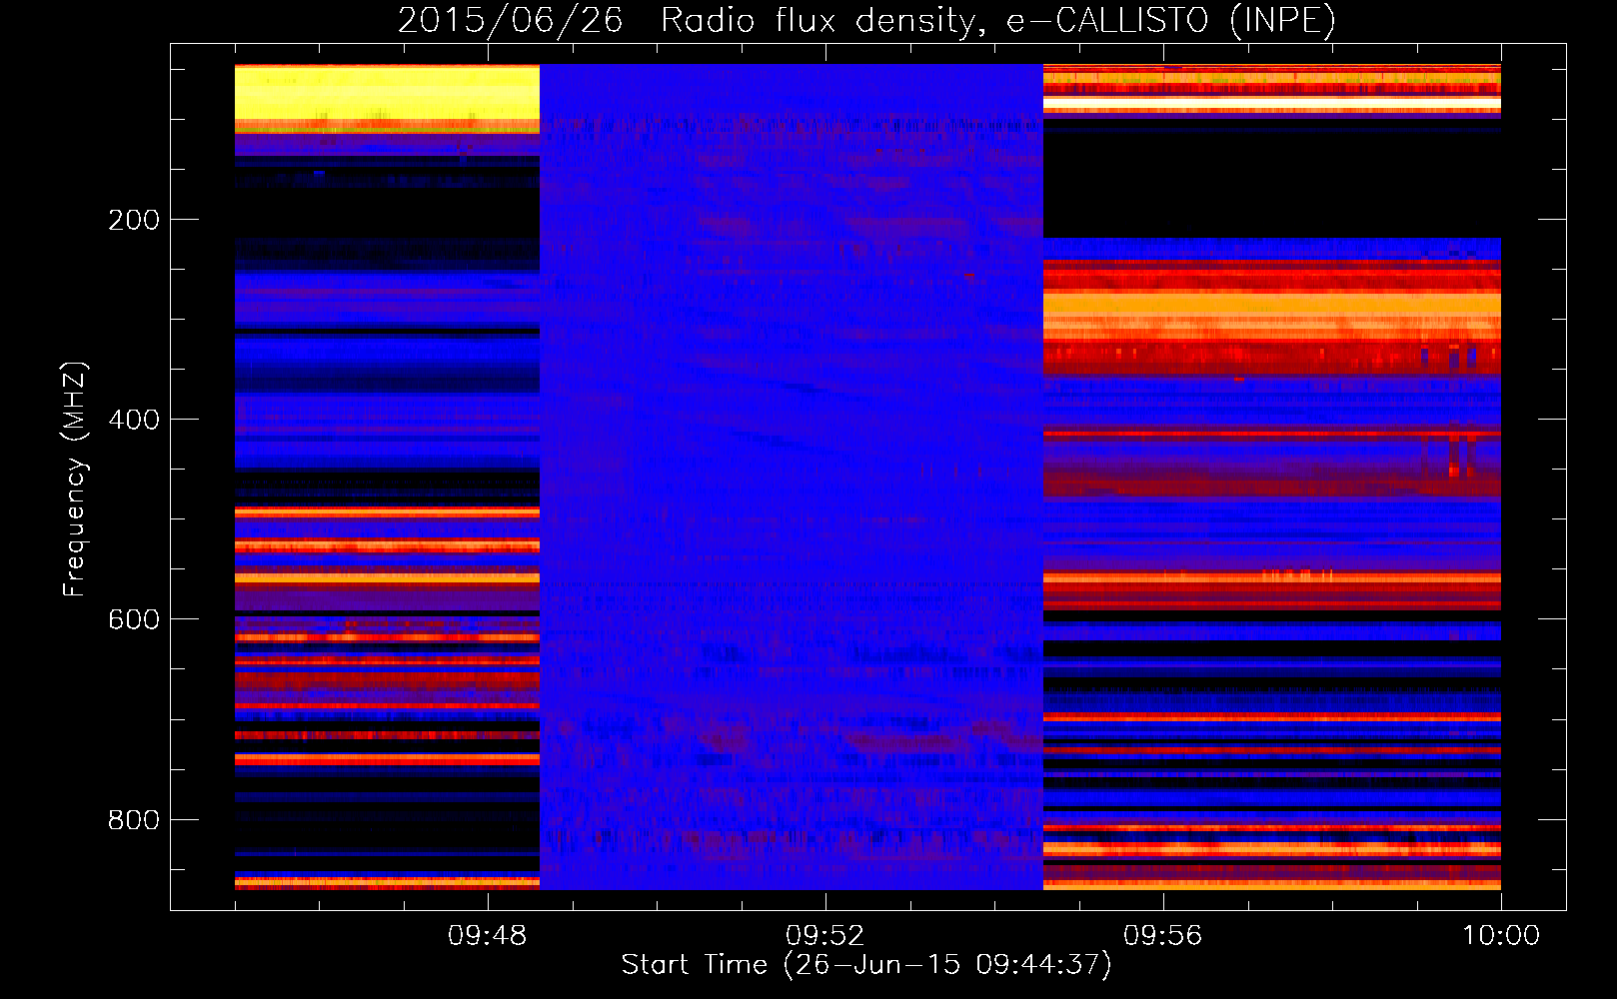Select the 09:52 time tick label

coord(824,936)
